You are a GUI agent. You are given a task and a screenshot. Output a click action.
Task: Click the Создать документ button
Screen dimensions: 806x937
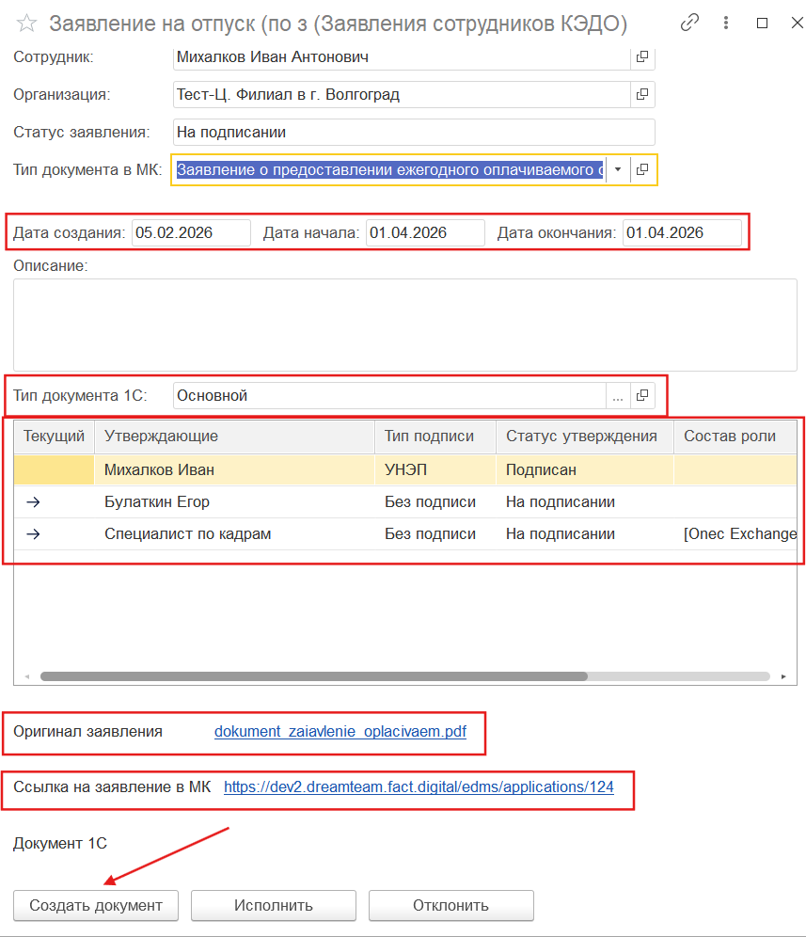click(x=96, y=906)
